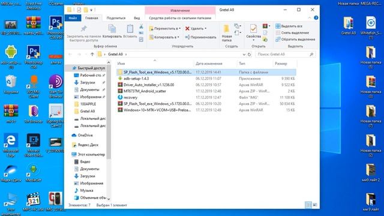Click the MediaGet desktop icon
The width and height of the screenshot is (384, 216).
coord(34,172)
